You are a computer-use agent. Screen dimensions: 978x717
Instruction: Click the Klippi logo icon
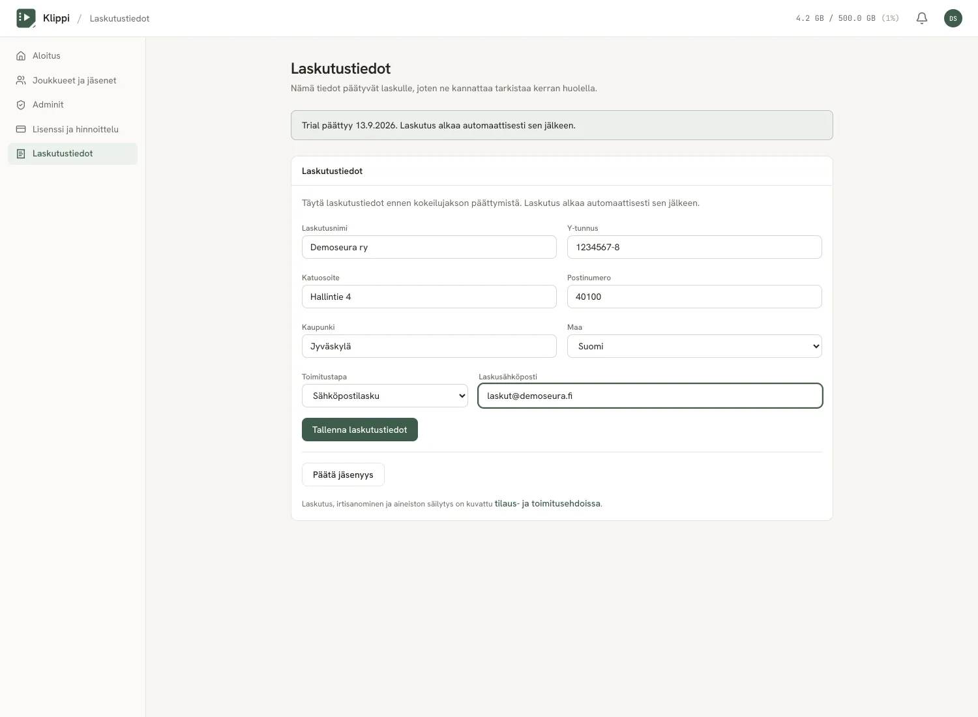click(x=26, y=18)
